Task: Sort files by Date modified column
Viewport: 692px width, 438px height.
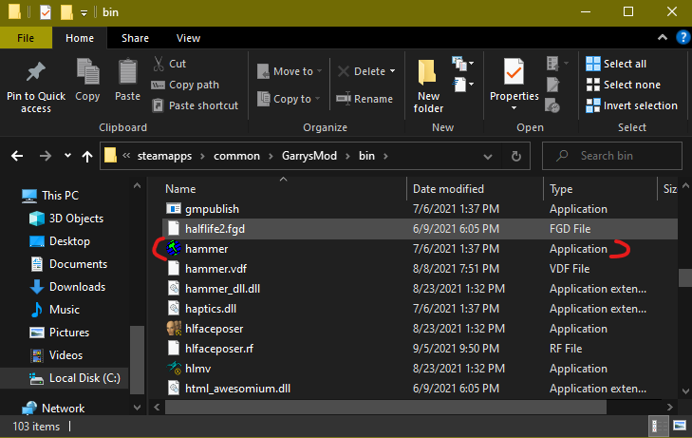Action: pyautogui.click(x=448, y=189)
